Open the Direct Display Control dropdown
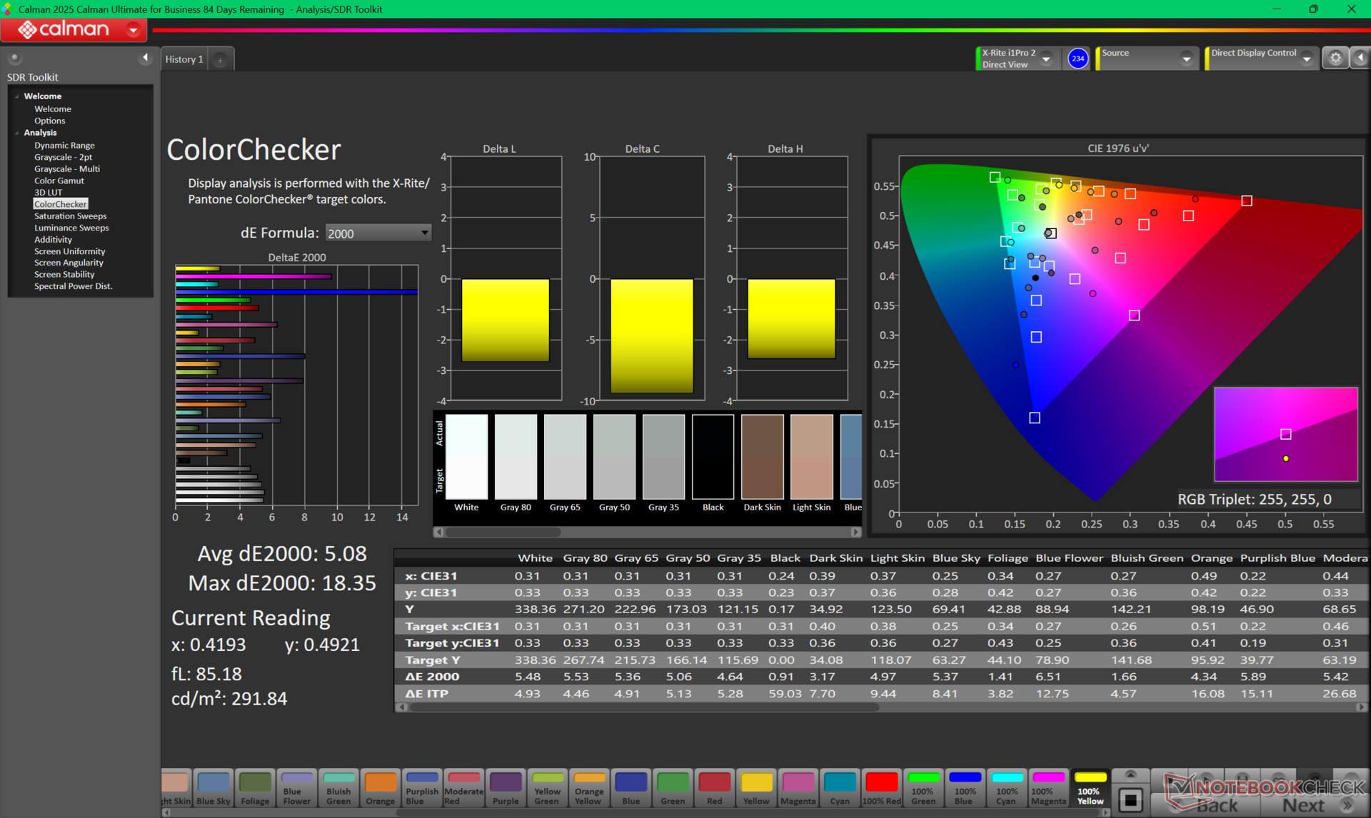Viewport: 1371px width, 818px height. (x=1306, y=59)
